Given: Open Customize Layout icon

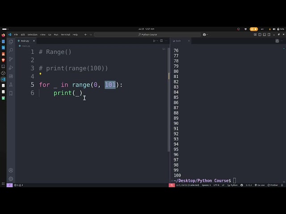Looking at the screenshot, I should [255, 35].
